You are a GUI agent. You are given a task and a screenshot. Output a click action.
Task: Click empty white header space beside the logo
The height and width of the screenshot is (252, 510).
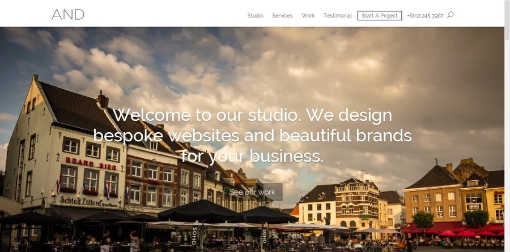(163, 14)
